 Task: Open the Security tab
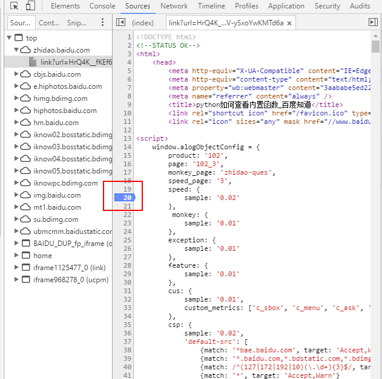click(327, 6)
